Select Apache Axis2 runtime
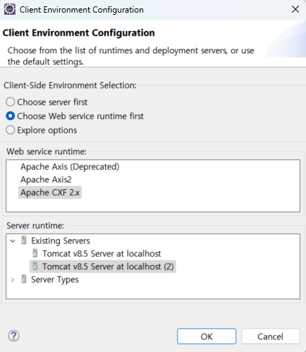Image resolution: width=306 pixels, height=352 pixels. point(46,180)
